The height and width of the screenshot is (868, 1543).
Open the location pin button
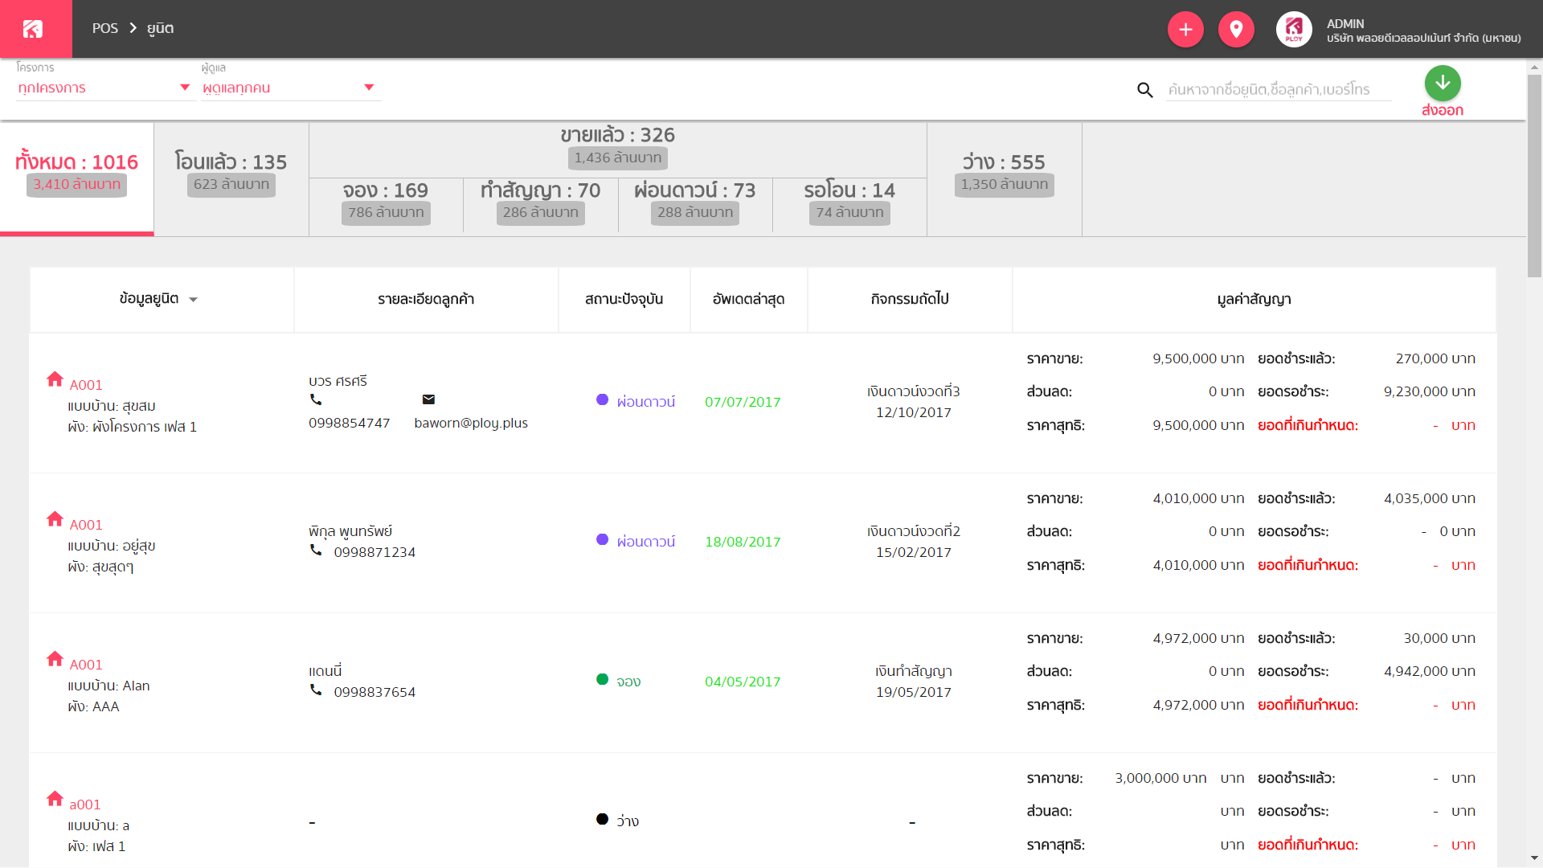point(1236,30)
